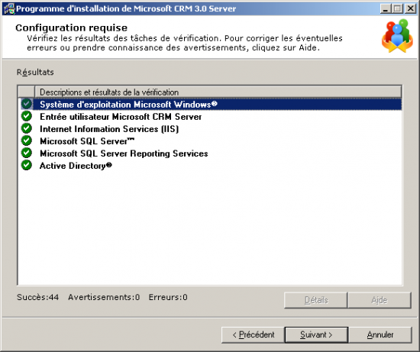
Task: Click the green check icon for IIS
Action: click(x=27, y=128)
